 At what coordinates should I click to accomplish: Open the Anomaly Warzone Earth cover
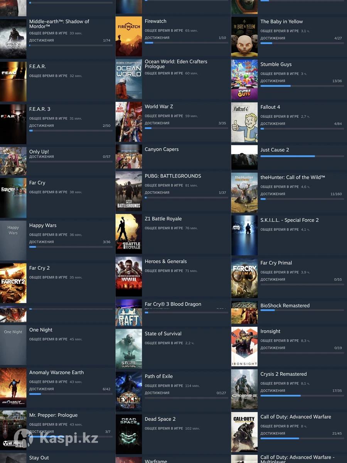coord(13,388)
